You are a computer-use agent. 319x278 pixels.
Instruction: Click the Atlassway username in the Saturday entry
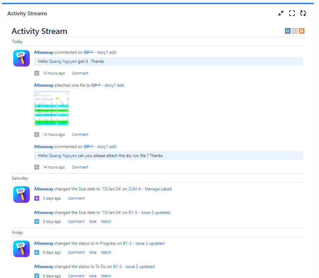click(x=43, y=189)
